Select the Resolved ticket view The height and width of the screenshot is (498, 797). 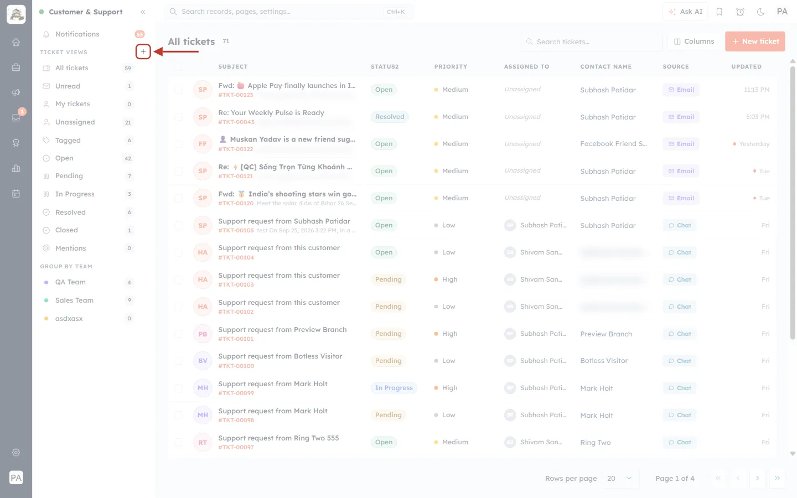[87, 212]
